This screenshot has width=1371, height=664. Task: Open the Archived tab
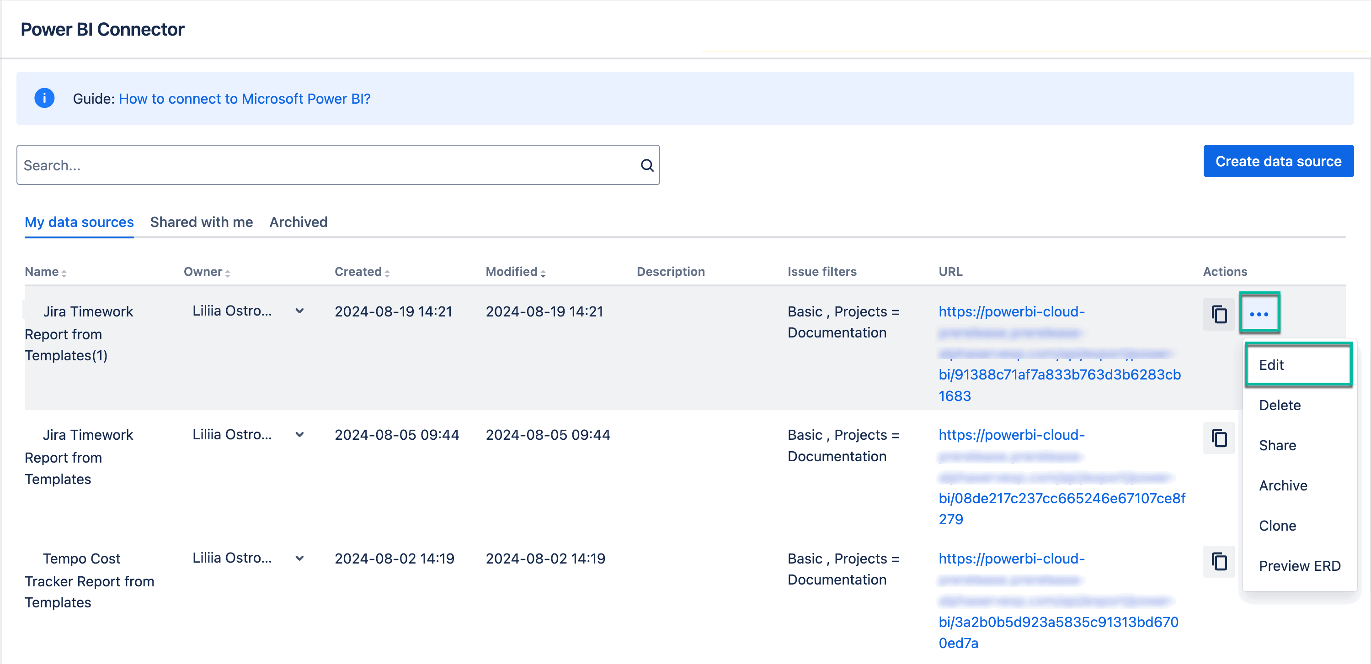[298, 222]
